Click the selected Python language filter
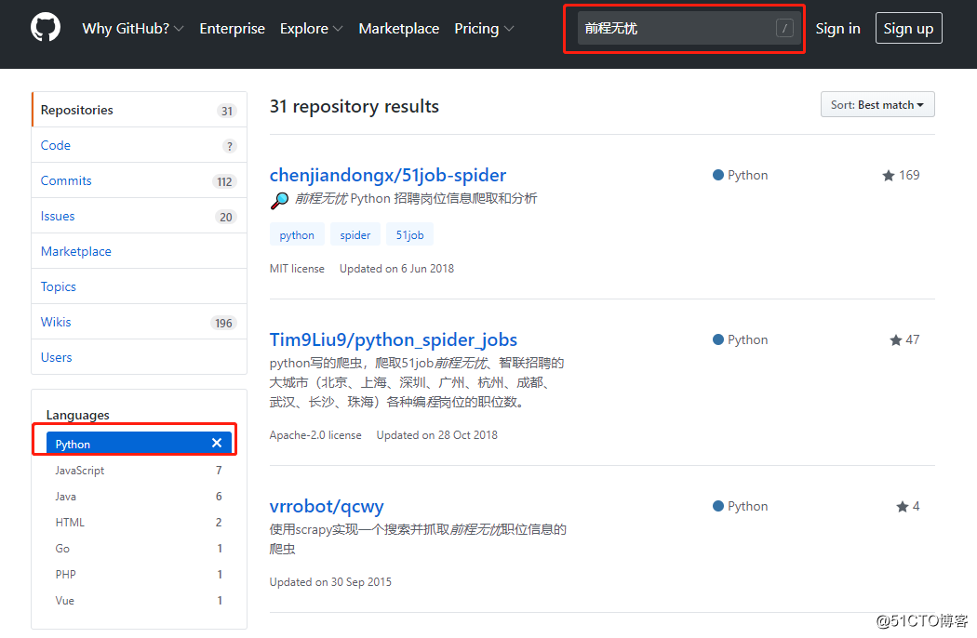 tap(139, 444)
